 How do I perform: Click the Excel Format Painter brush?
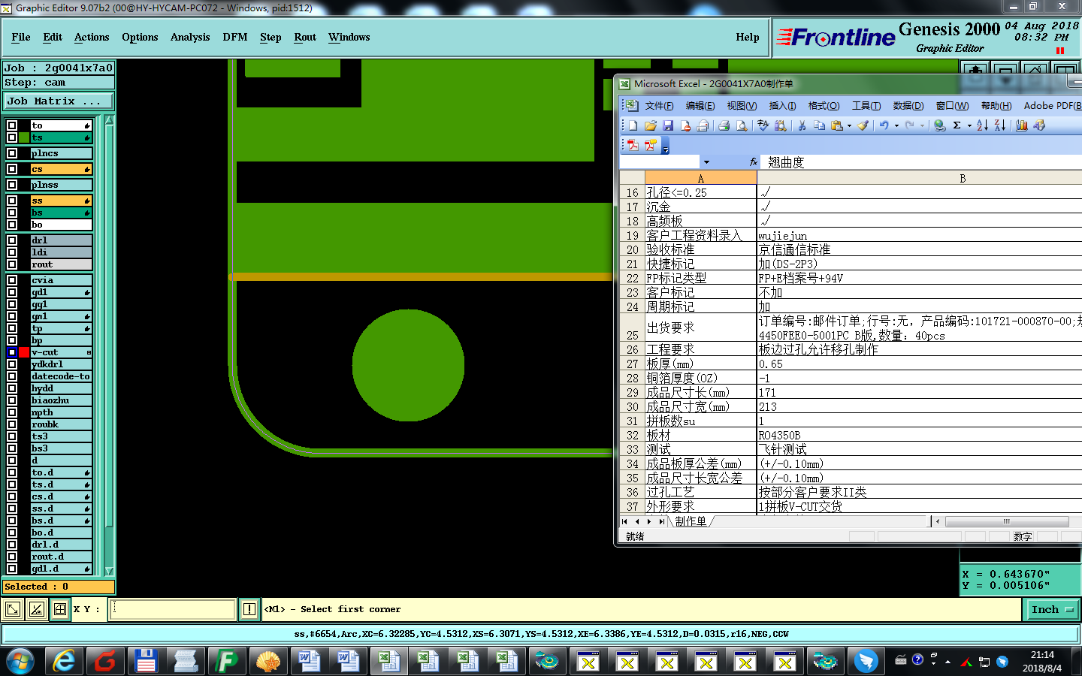coord(863,125)
